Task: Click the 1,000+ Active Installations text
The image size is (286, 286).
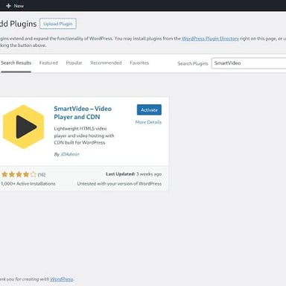Action: pos(28,184)
